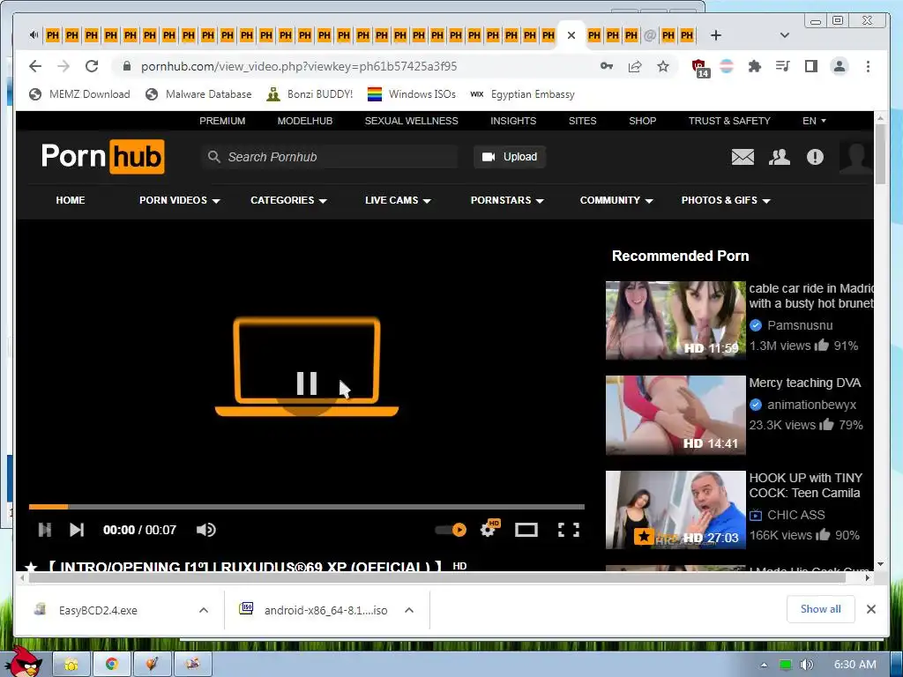The height and width of the screenshot is (677, 903).
Task: Open the tab search chevron
Action: point(784,35)
